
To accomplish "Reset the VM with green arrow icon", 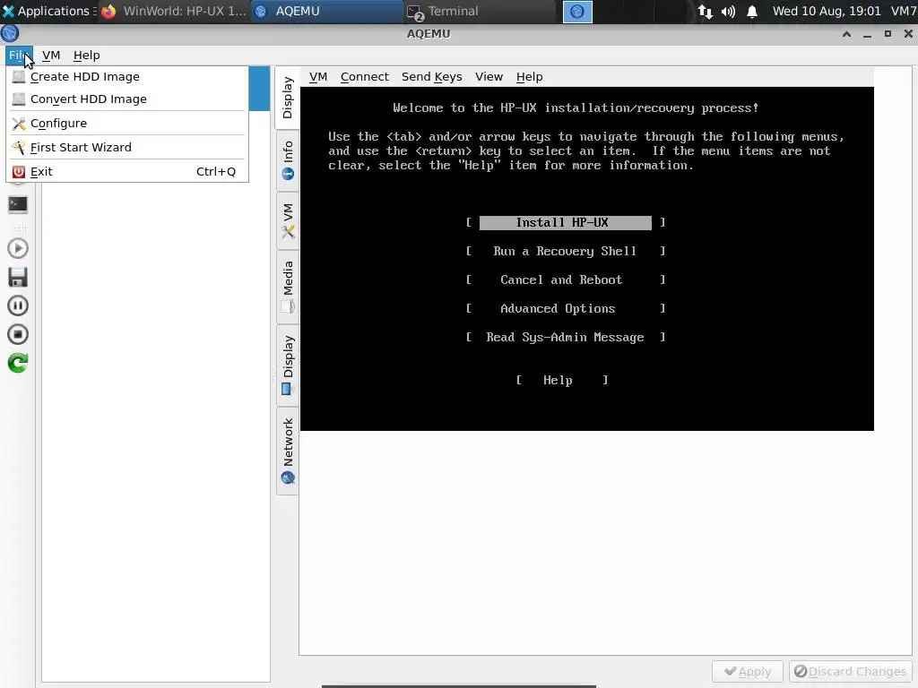I will 18,364.
